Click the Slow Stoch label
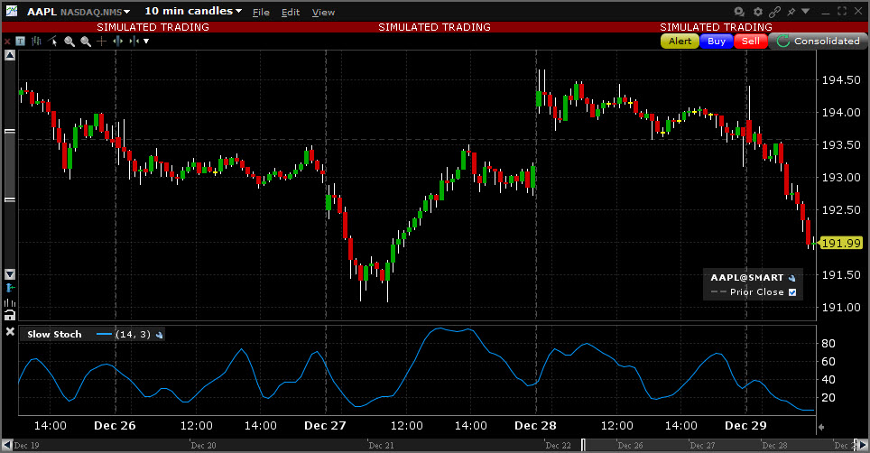Screen dimensions: 870x453 (x=54, y=335)
